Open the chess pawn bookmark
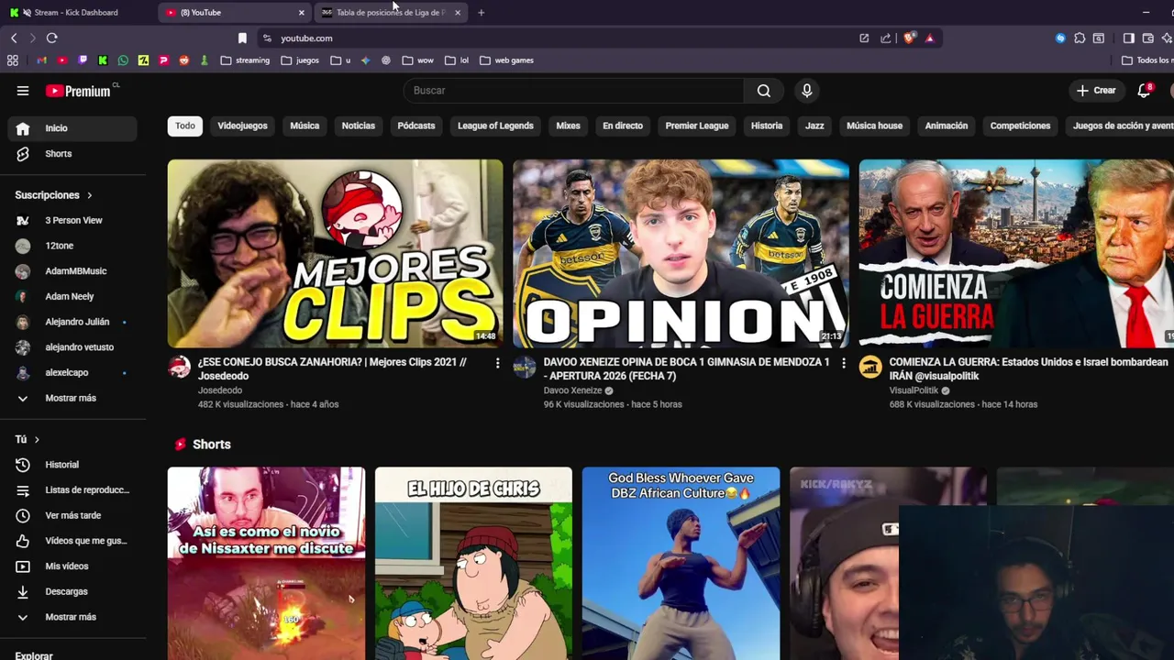This screenshot has width=1174, height=660. (205, 60)
